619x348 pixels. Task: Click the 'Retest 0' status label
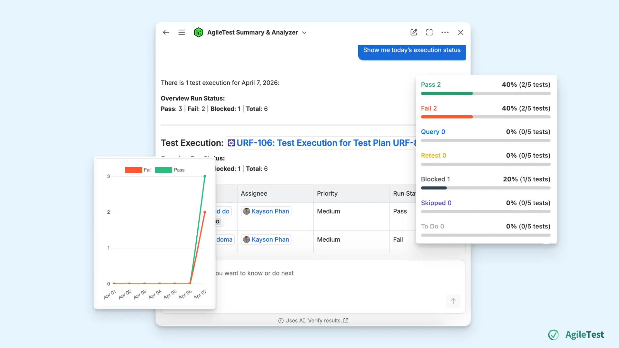tap(434, 155)
